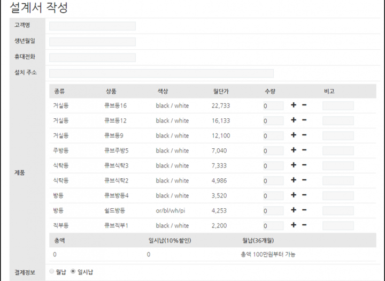Click quantity box for 쉴드방등
Screen dimensions: 385x281
click(273, 211)
